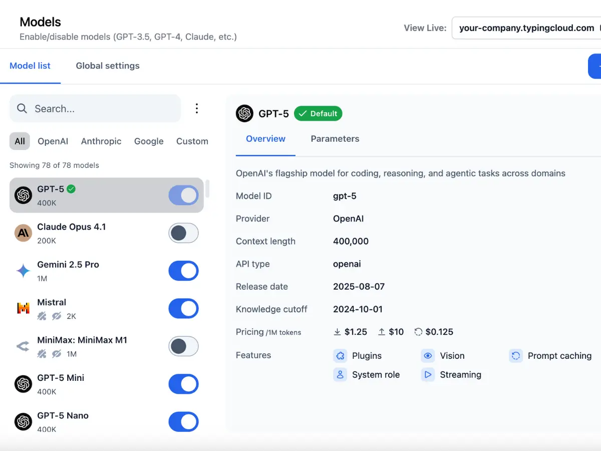Disable the GPT-5 Mini toggle

(183, 384)
